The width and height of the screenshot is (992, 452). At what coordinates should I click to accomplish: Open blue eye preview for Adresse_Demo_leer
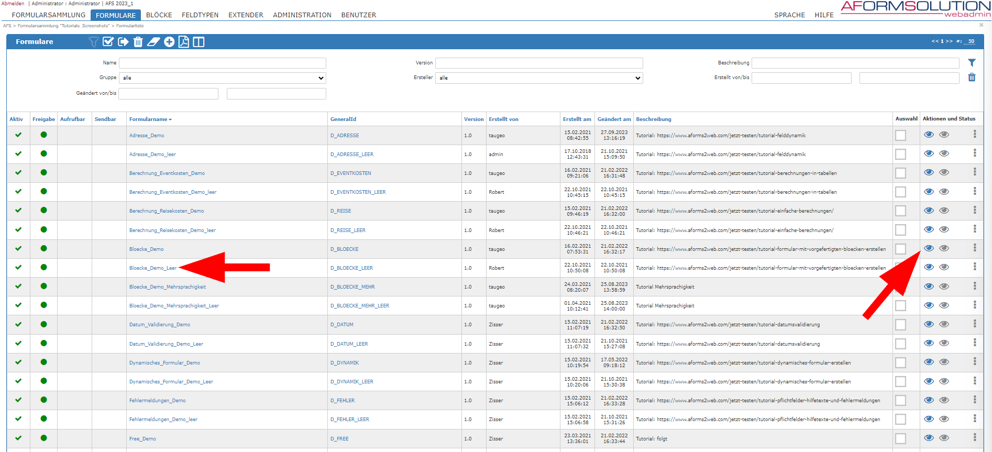pyautogui.click(x=929, y=153)
